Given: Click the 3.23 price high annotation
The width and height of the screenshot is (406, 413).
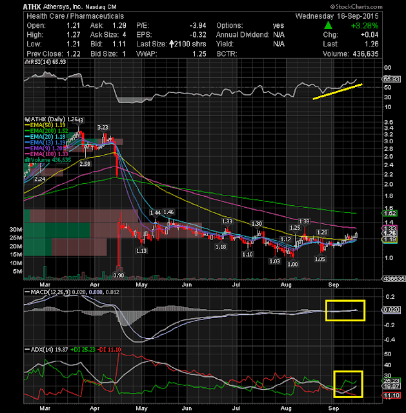Looking at the screenshot, I should 103,128.
